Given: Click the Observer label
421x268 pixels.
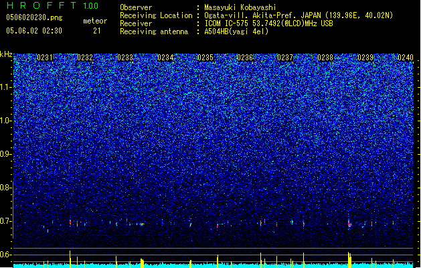Looking at the screenshot, I should coord(136,7).
